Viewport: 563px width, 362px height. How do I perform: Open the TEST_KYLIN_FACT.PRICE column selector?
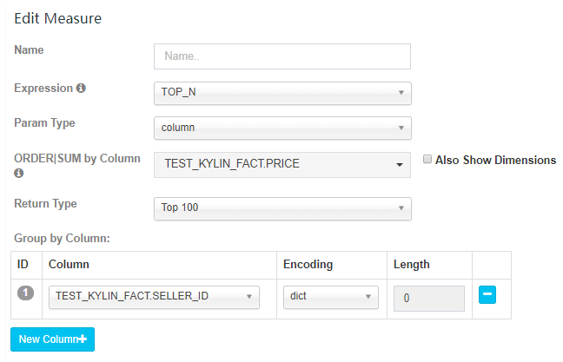281,164
